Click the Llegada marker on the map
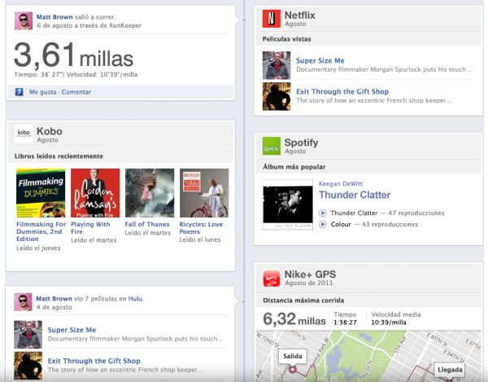The width and height of the screenshot is (488, 382). 450,370
